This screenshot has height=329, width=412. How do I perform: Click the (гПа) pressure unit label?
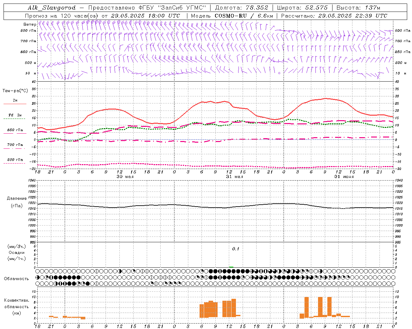tap(17, 206)
